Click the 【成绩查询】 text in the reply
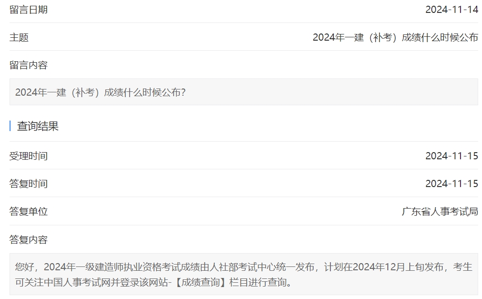The width and height of the screenshot is (482, 299). [200, 282]
